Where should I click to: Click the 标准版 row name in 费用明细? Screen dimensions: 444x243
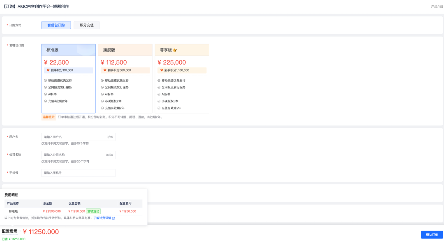pos(13,211)
